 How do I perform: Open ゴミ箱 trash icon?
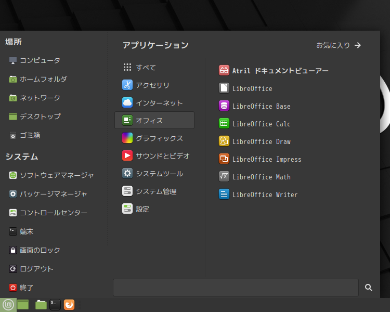click(x=13, y=135)
